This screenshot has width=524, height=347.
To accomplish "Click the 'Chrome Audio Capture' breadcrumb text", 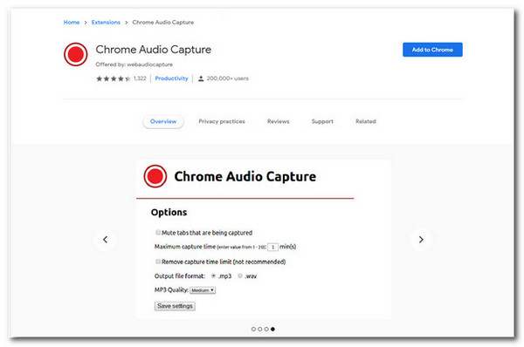I will point(163,23).
